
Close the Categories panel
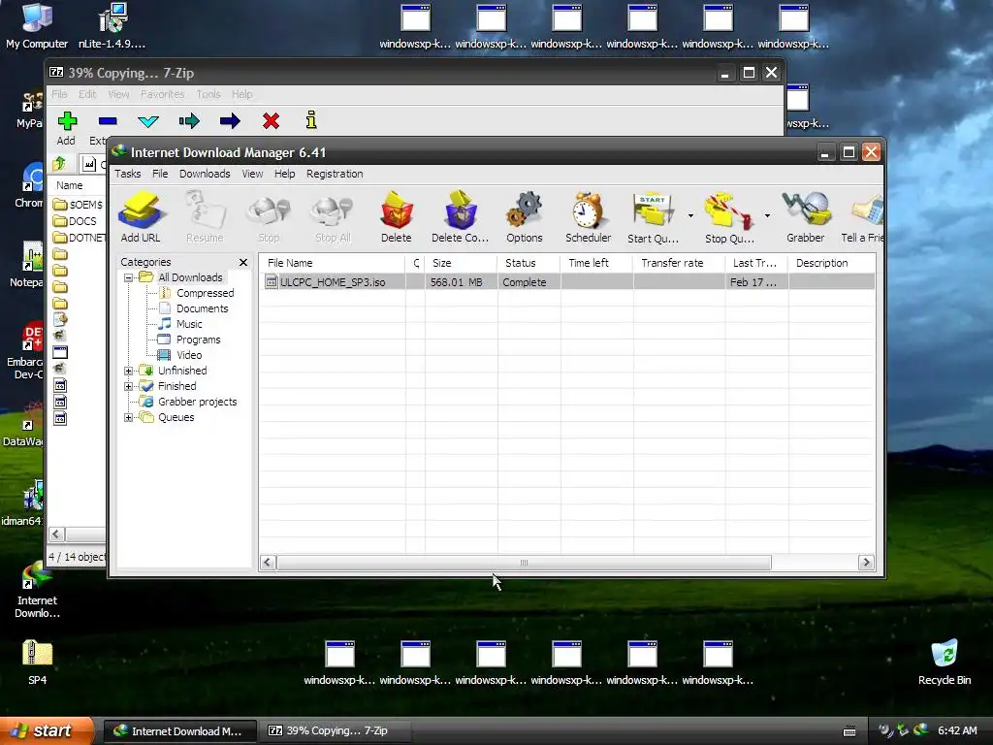(x=243, y=262)
